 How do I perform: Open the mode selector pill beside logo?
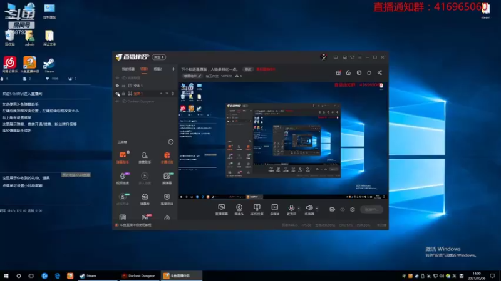pos(159,57)
